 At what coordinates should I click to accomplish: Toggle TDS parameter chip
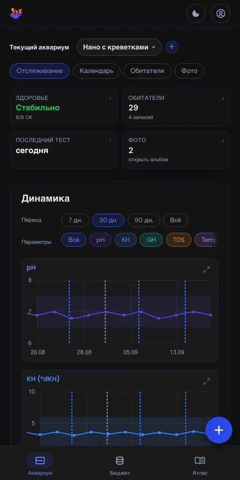[179, 240]
